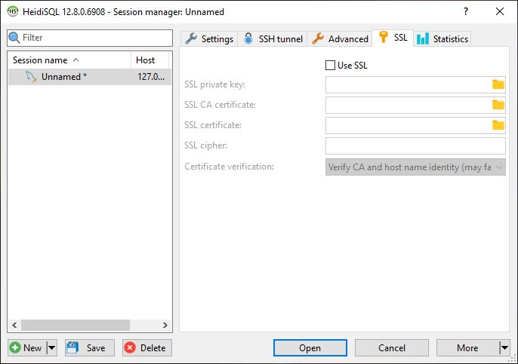Click the red X Delete icon
The width and height of the screenshot is (518, 364).
click(130, 348)
